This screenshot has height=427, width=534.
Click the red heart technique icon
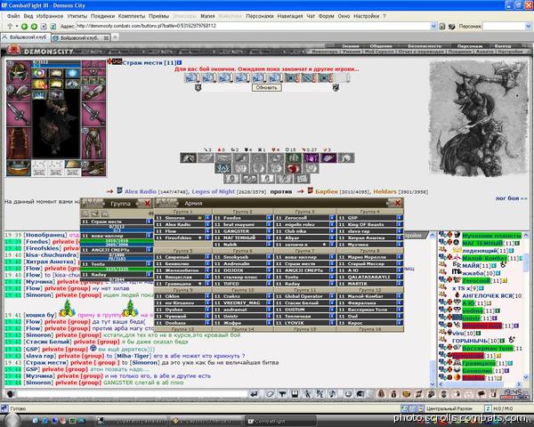[293, 168]
